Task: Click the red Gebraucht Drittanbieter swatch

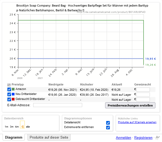Action: pyautogui.click(x=13, y=99)
